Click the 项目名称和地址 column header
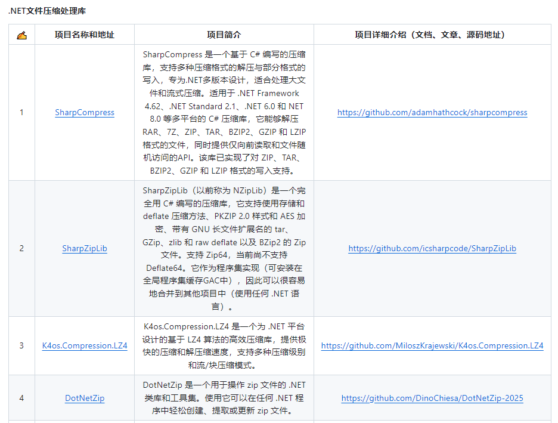 (x=84, y=35)
